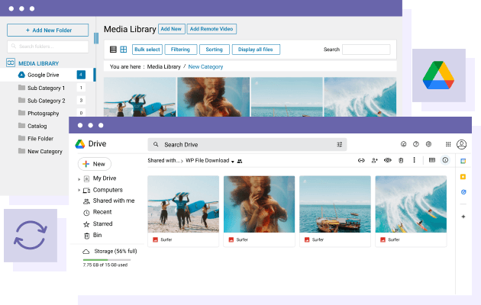Viewport: 481px width, 305px height.
Task: Expand the My Drive tree arrow
Action: click(79, 179)
